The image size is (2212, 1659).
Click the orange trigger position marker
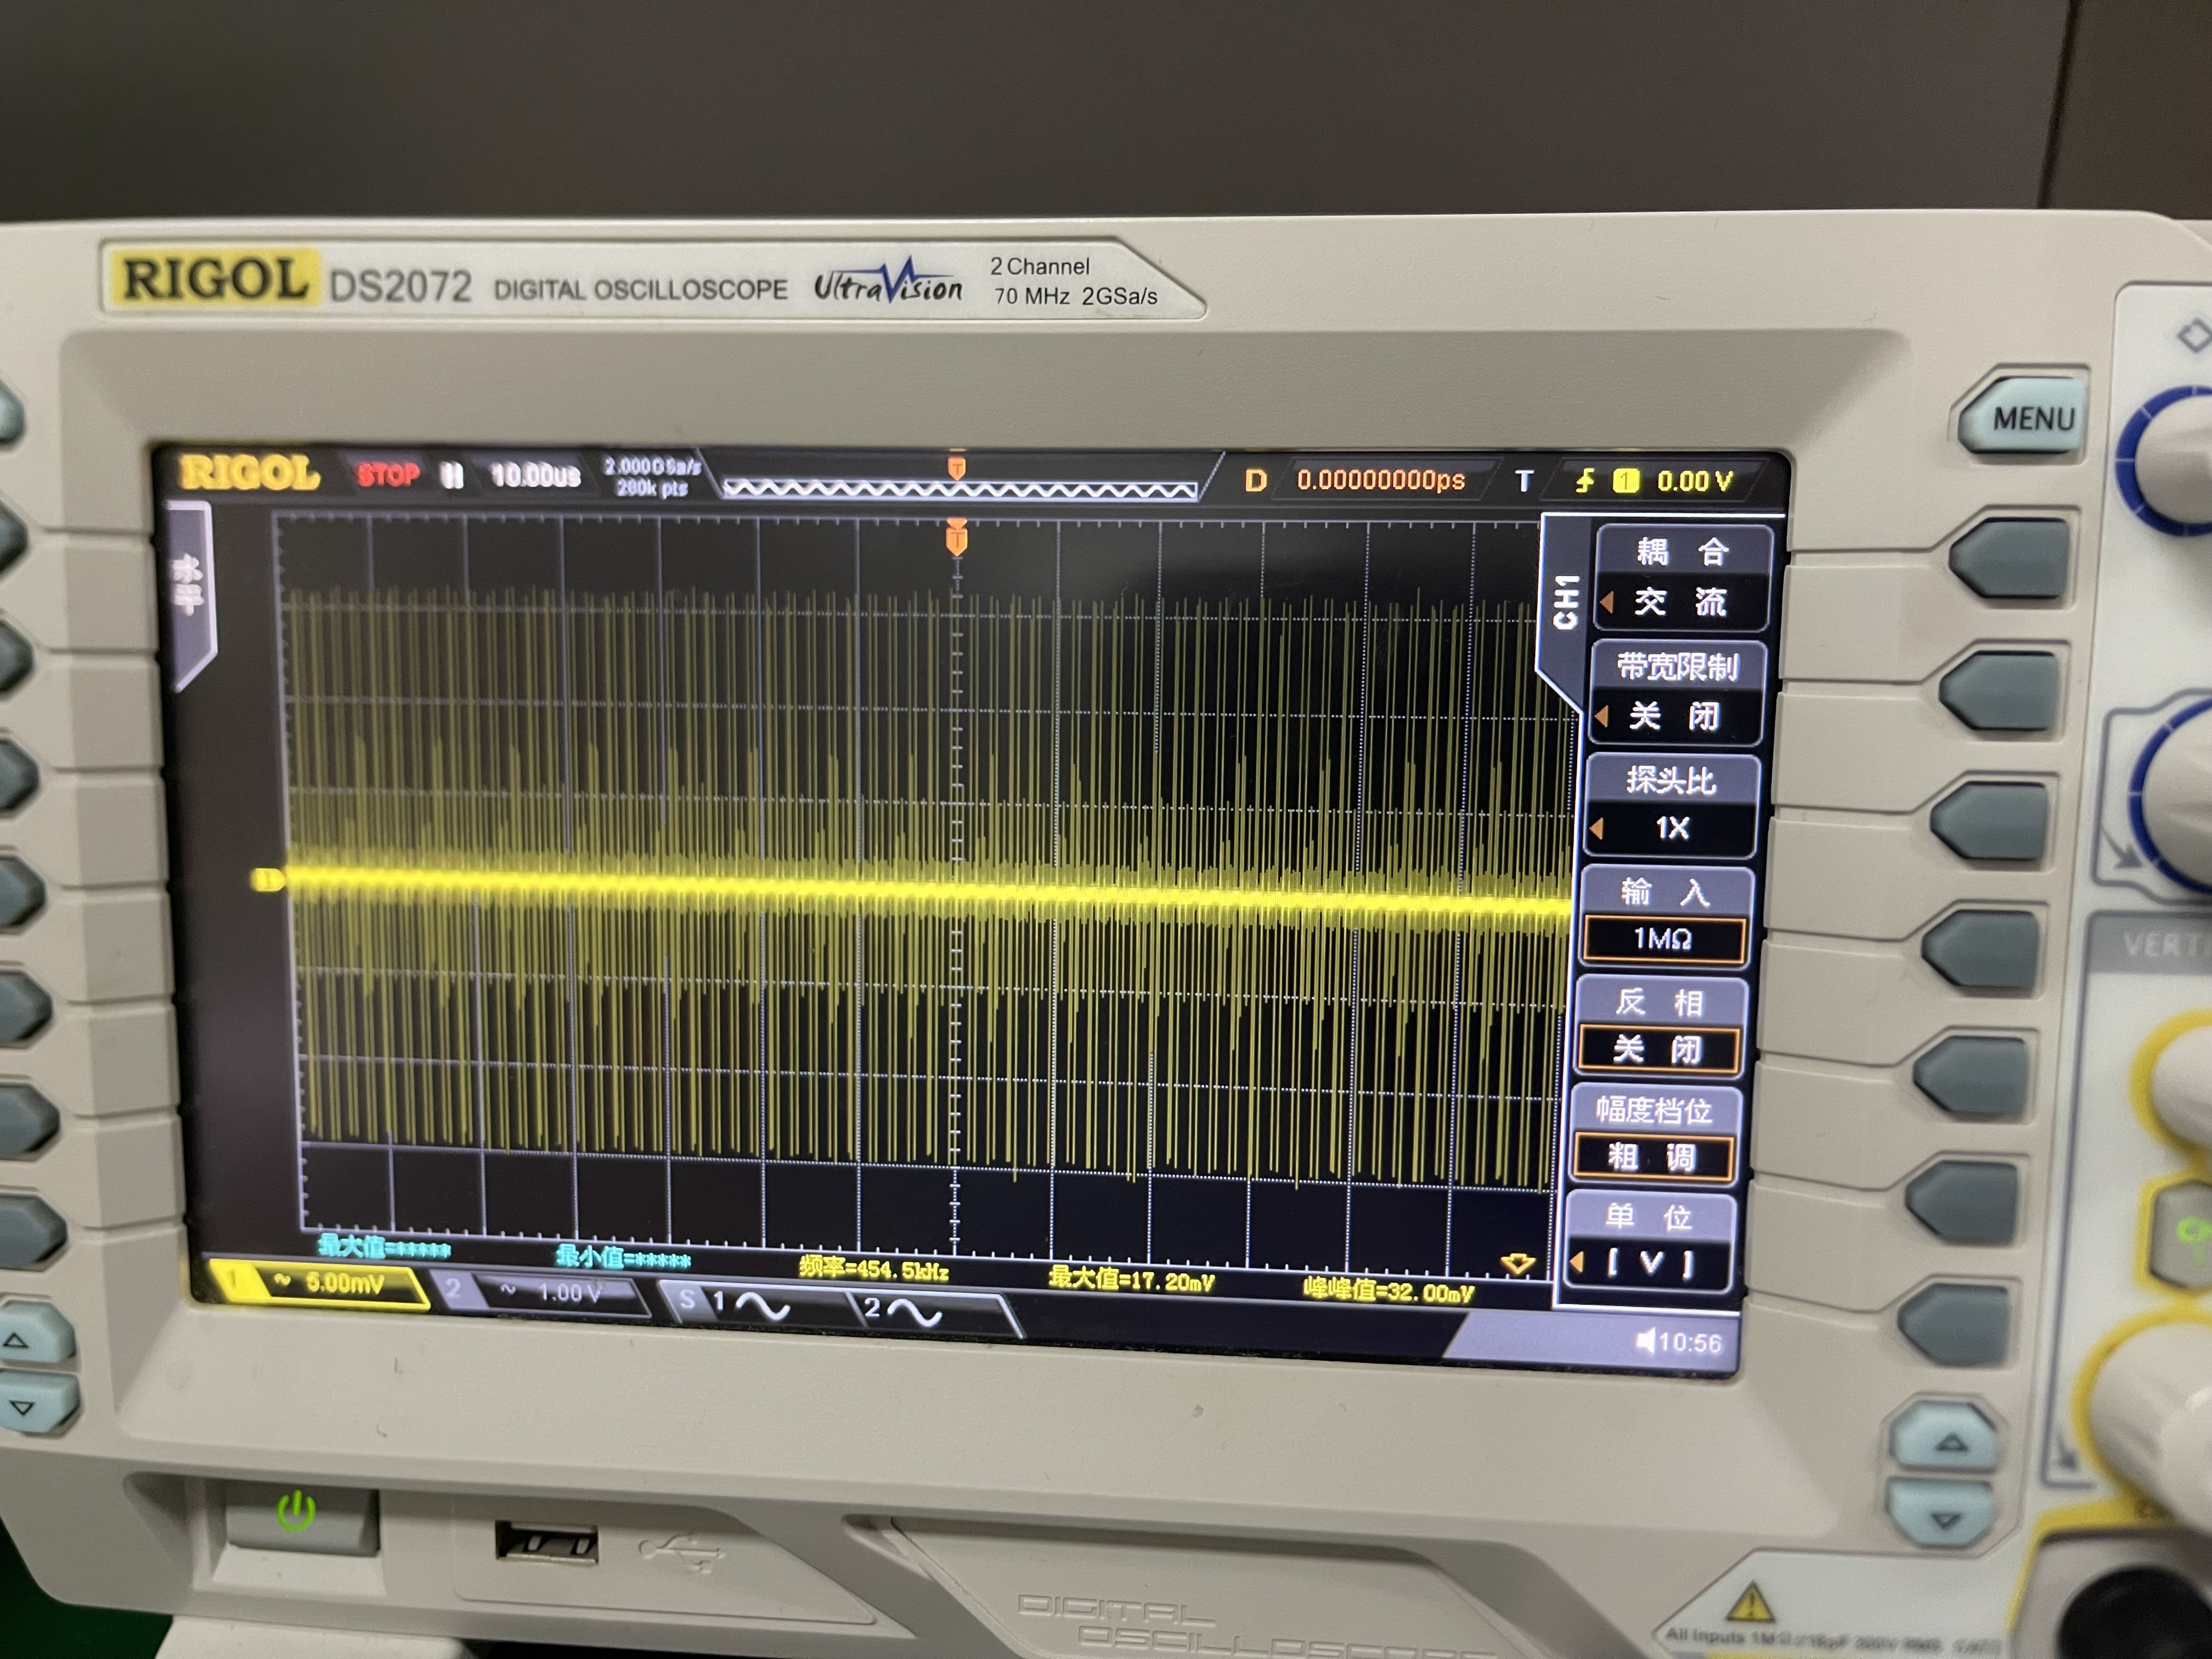(x=956, y=540)
